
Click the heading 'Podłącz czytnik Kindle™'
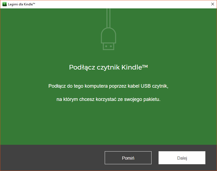(x=109, y=67)
